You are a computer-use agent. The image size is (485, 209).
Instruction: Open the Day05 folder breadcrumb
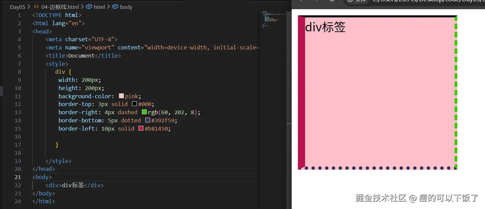pos(18,7)
